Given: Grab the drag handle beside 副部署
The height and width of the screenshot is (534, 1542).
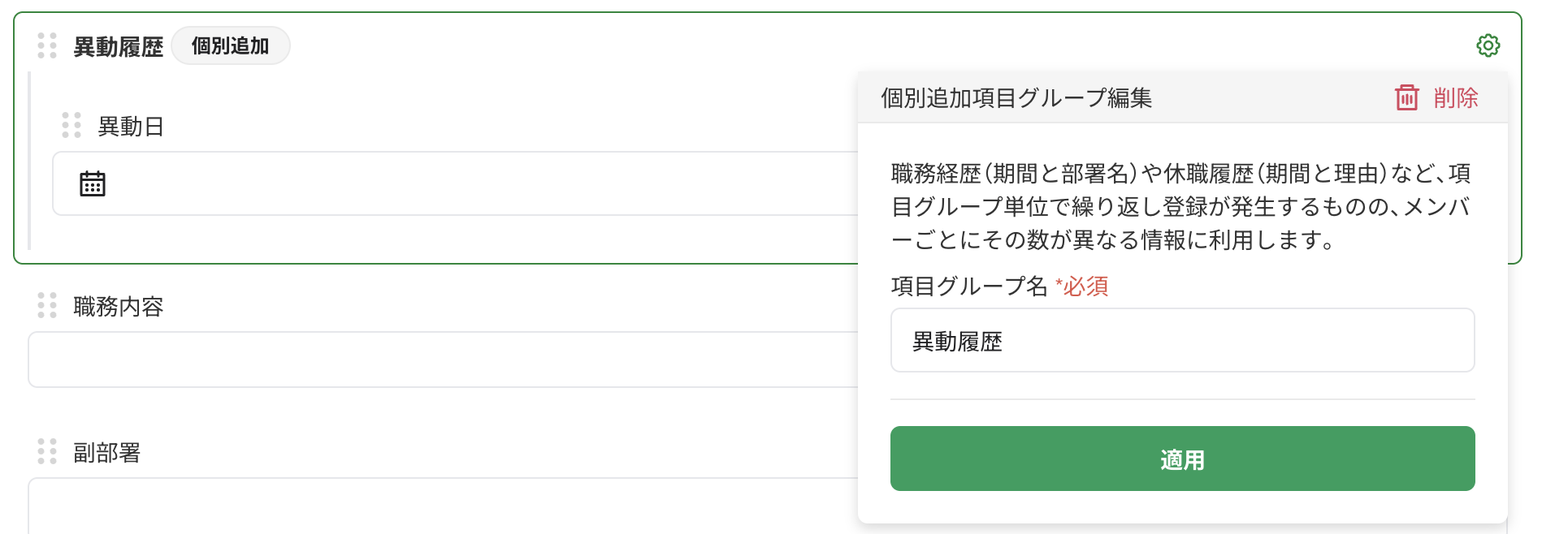Looking at the screenshot, I should click(46, 453).
